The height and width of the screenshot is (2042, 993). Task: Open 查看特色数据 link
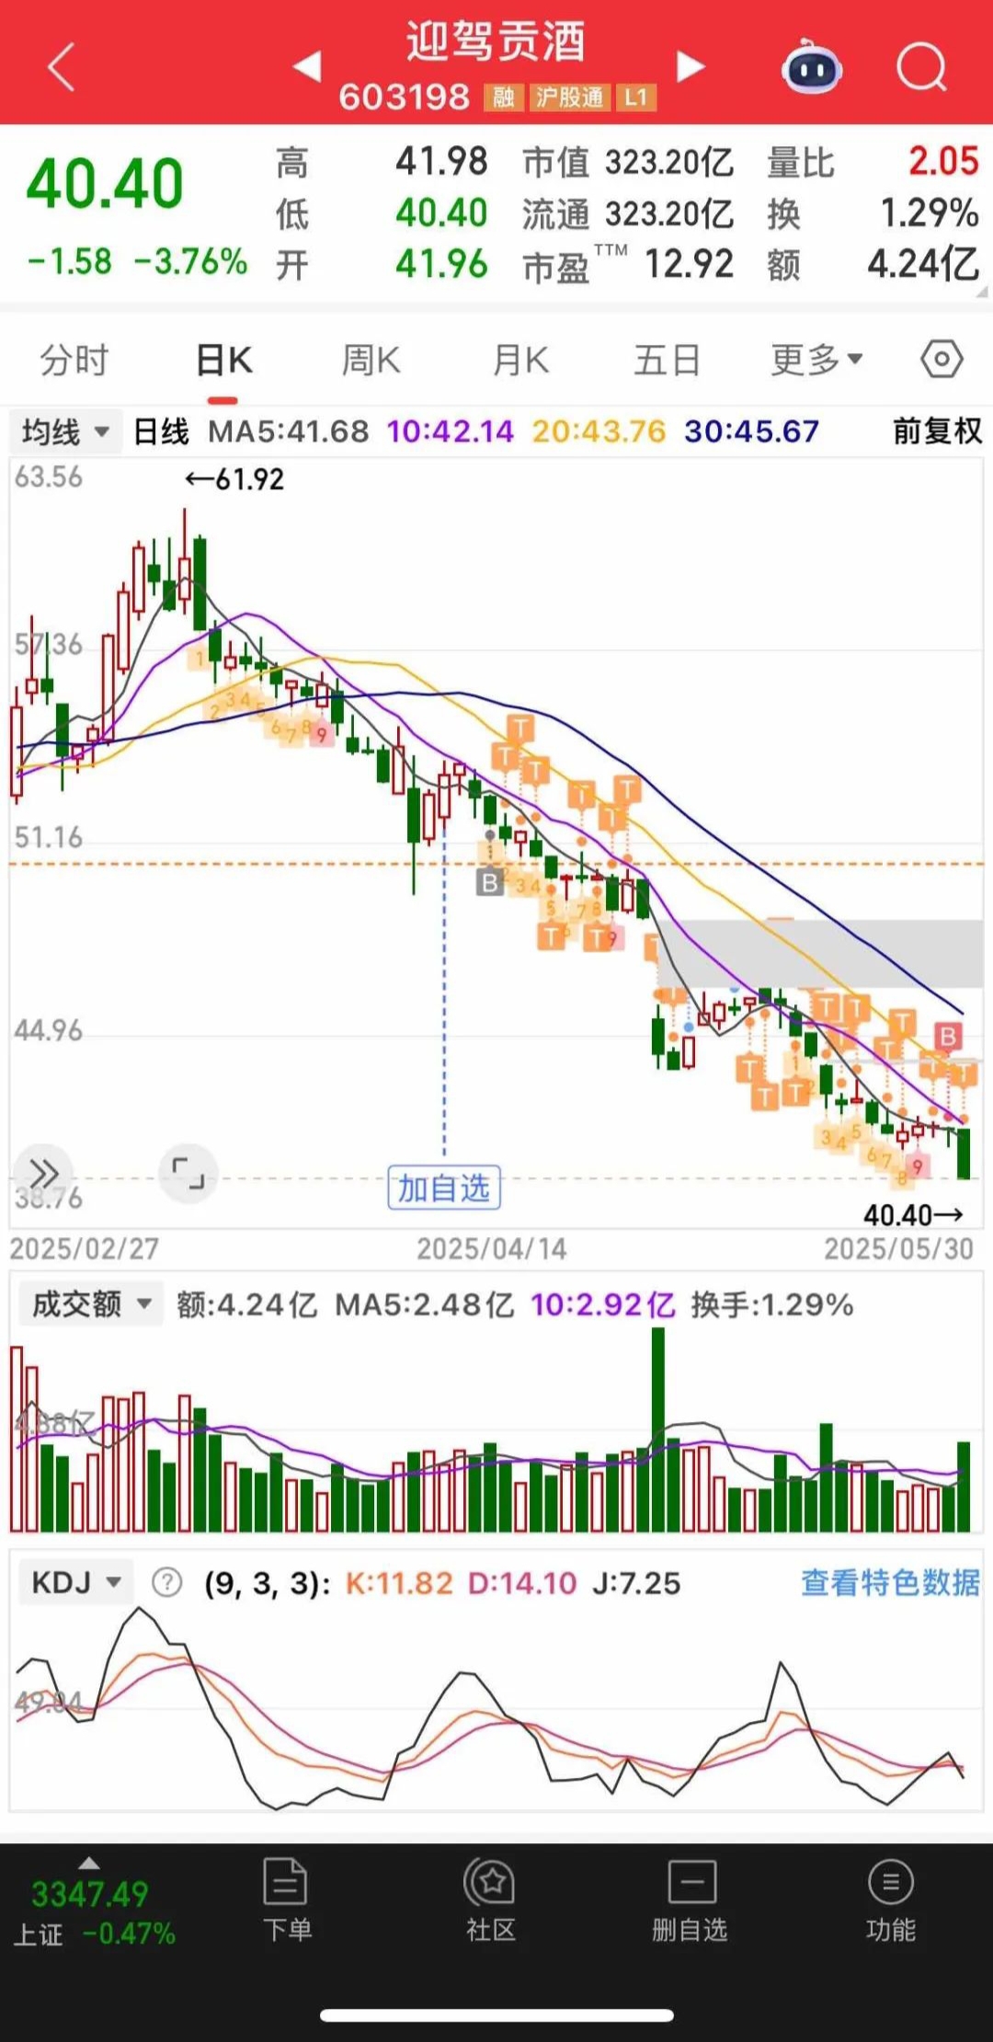(x=890, y=1582)
